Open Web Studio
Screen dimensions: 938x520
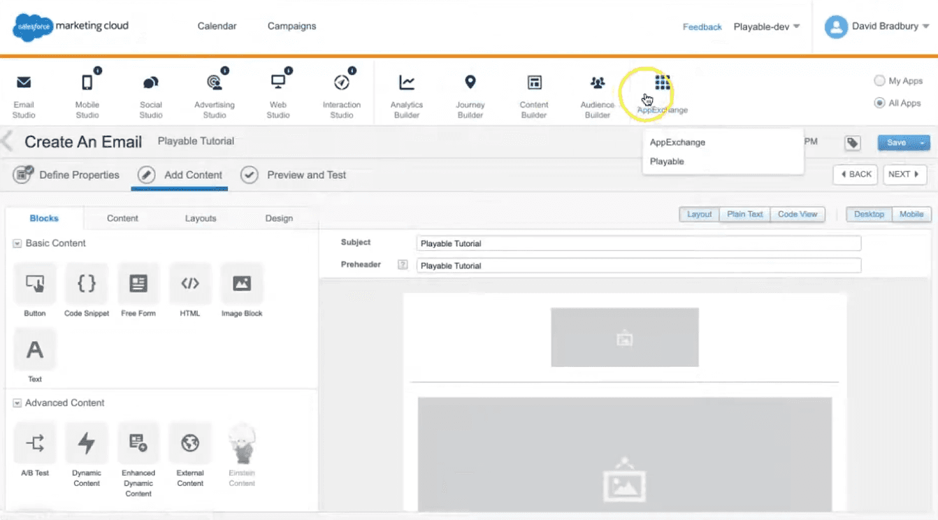[x=278, y=95]
